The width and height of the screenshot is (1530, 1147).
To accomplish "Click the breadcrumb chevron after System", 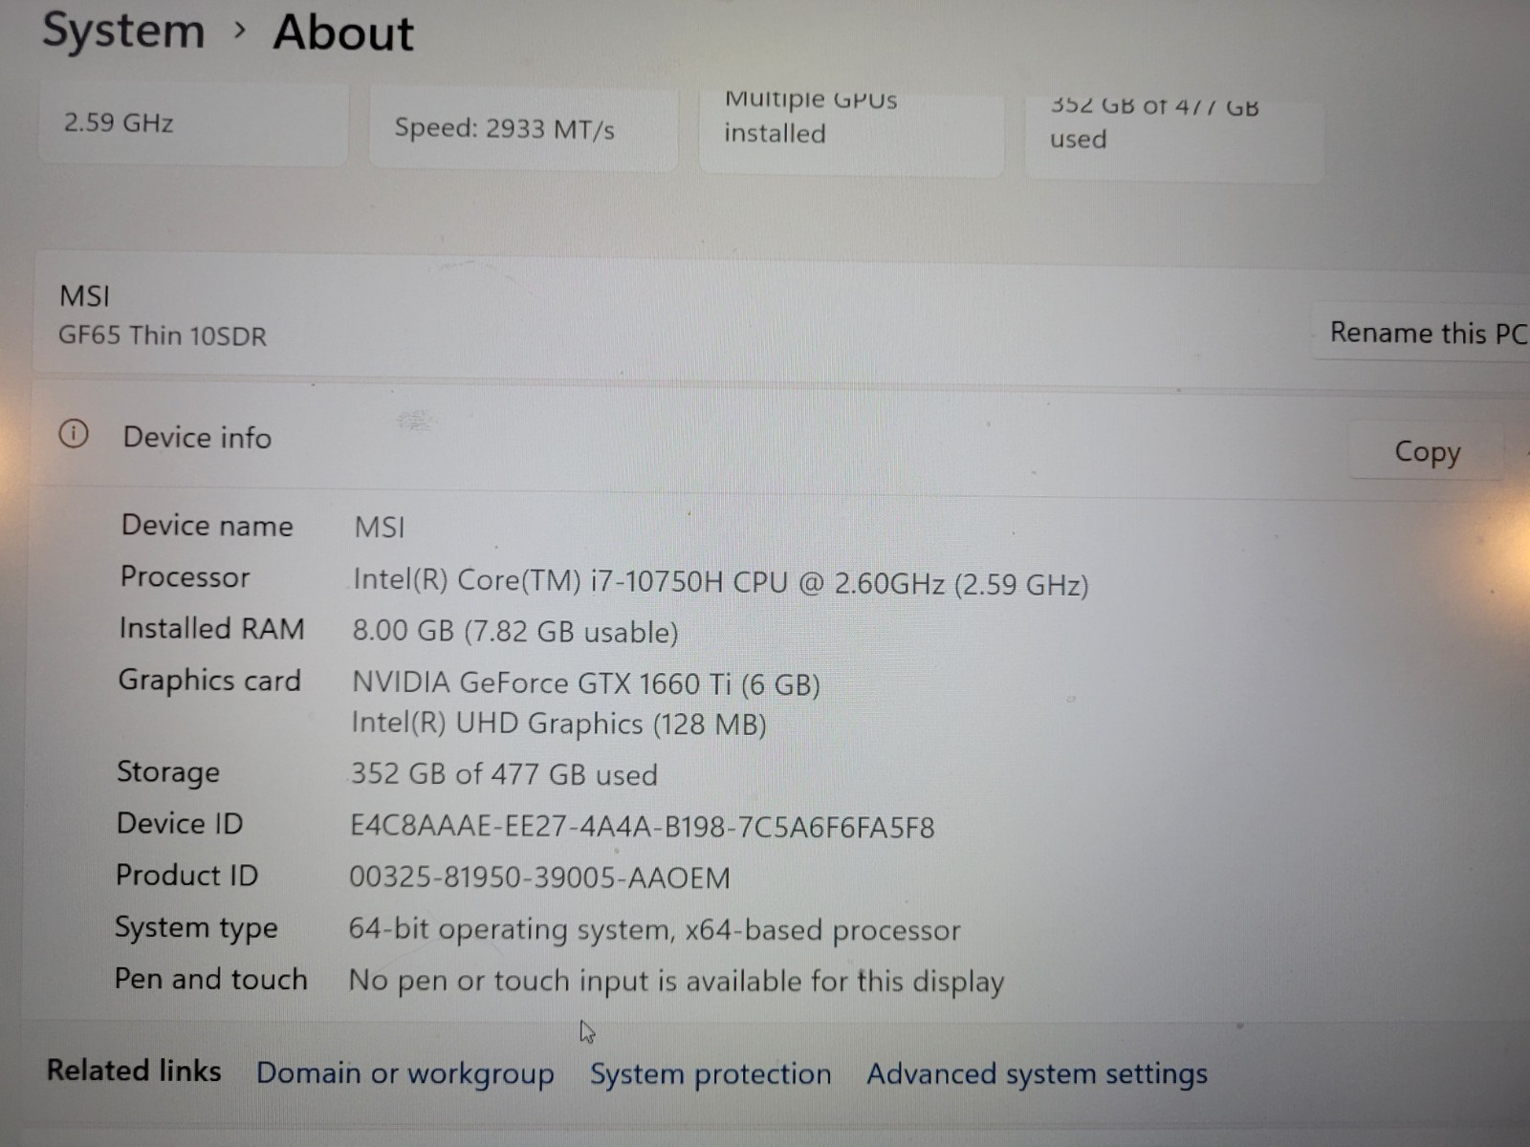I will 240,32.
